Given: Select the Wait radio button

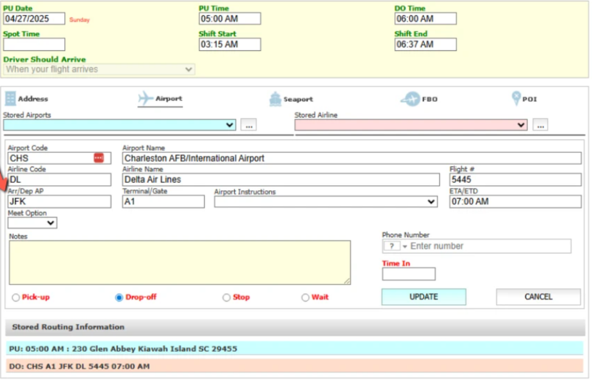Looking at the screenshot, I should (x=305, y=298).
